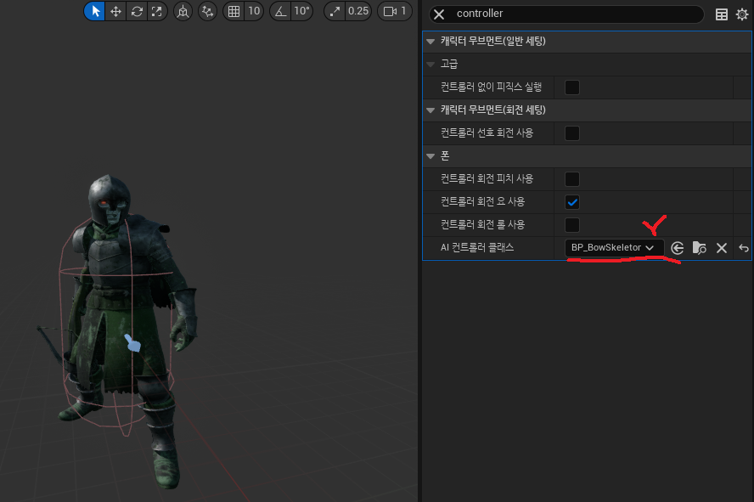The height and width of the screenshot is (502, 754).
Task: Click the details search field containing controller
Action: pos(566,14)
